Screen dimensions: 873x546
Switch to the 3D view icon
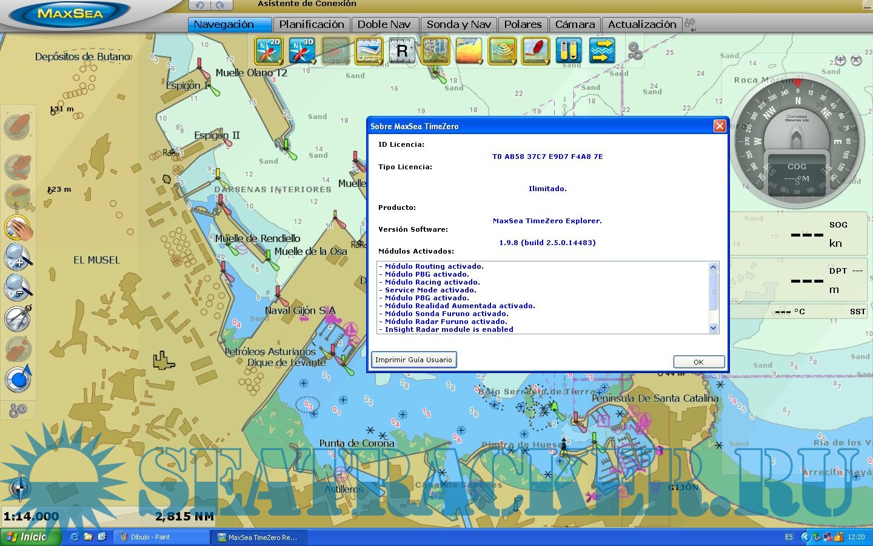301,51
